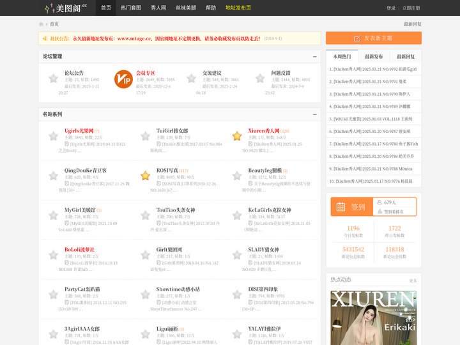460x345 pixels.
Task: Click the 登录 link
Action: (391, 8)
